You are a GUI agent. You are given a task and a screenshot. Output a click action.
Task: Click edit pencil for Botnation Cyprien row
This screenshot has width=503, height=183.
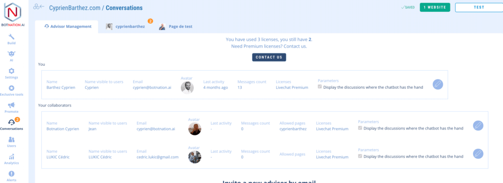478,125
